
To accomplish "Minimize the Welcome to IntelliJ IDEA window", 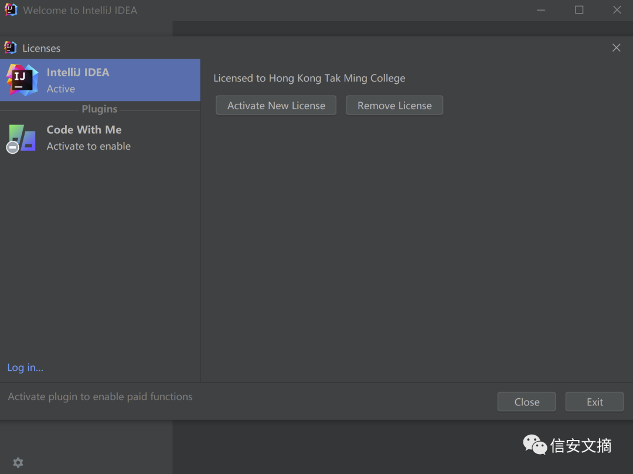I will [x=541, y=10].
